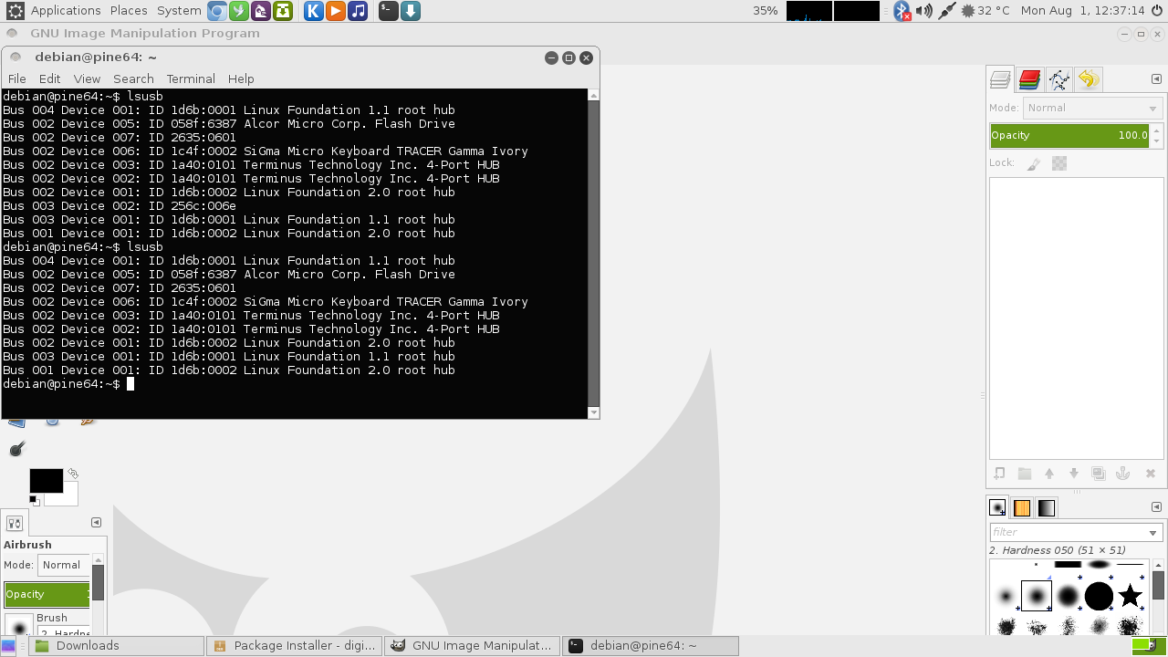
Task: Select the Gradients tab icon
Action: point(1047,508)
